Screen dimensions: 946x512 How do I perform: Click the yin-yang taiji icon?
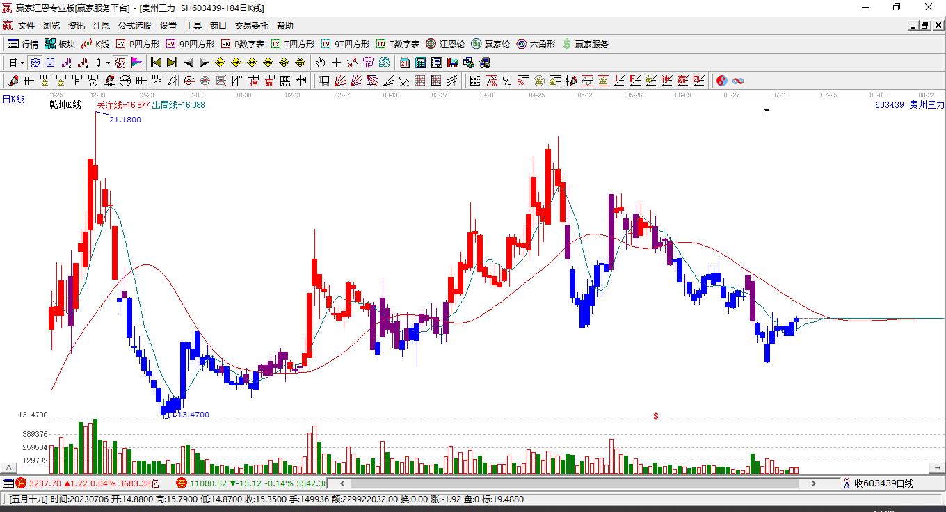(x=722, y=81)
